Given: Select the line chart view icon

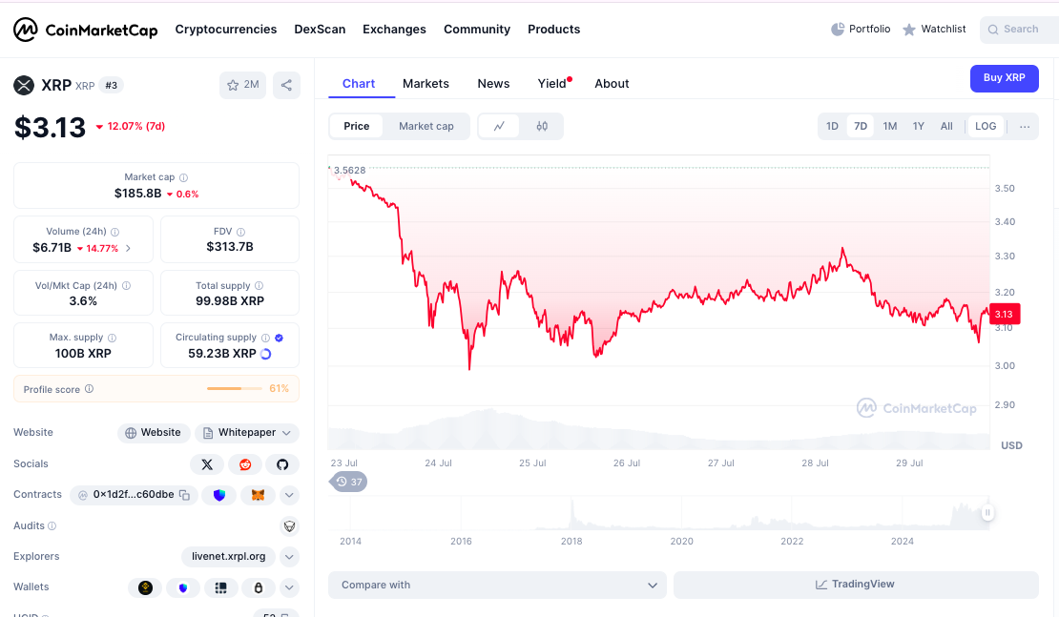Looking at the screenshot, I should coord(499,126).
